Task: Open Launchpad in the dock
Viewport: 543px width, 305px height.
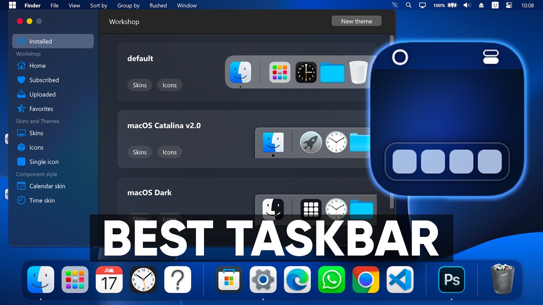Action: [x=75, y=280]
